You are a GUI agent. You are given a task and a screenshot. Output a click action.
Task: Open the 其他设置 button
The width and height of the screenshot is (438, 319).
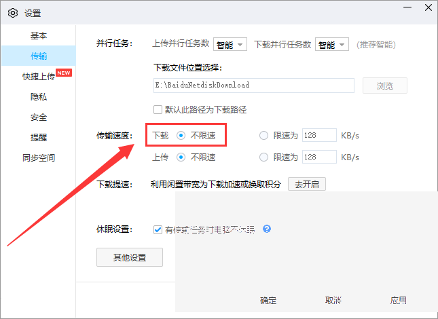pyautogui.click(x=130, y=257)
